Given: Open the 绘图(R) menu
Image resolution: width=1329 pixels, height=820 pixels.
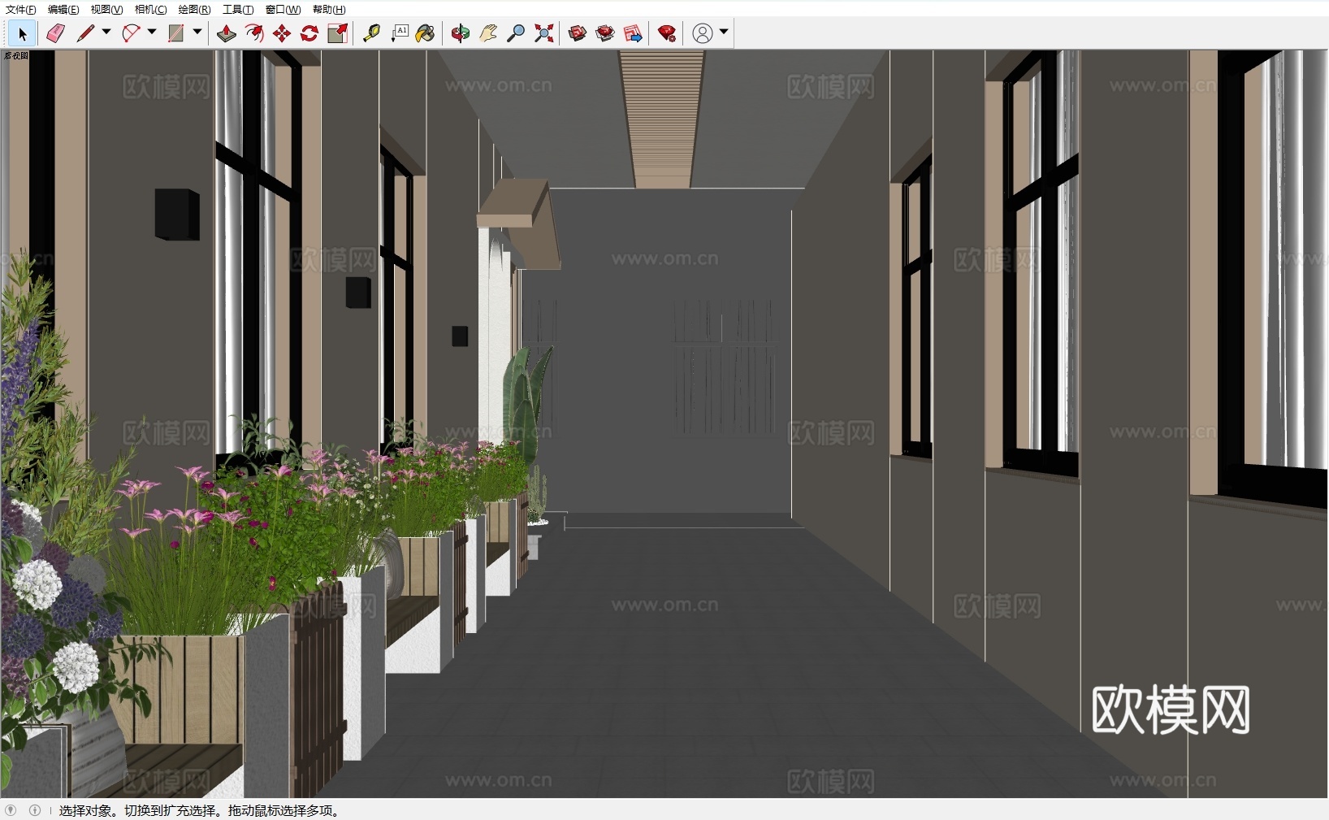Looking at the screenshot, I should point(194,10).
